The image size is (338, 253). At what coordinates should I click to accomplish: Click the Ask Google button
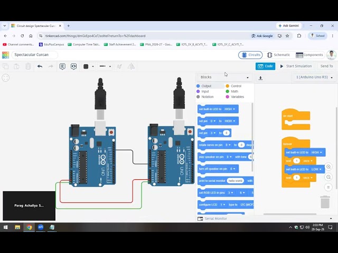point(262,36)
